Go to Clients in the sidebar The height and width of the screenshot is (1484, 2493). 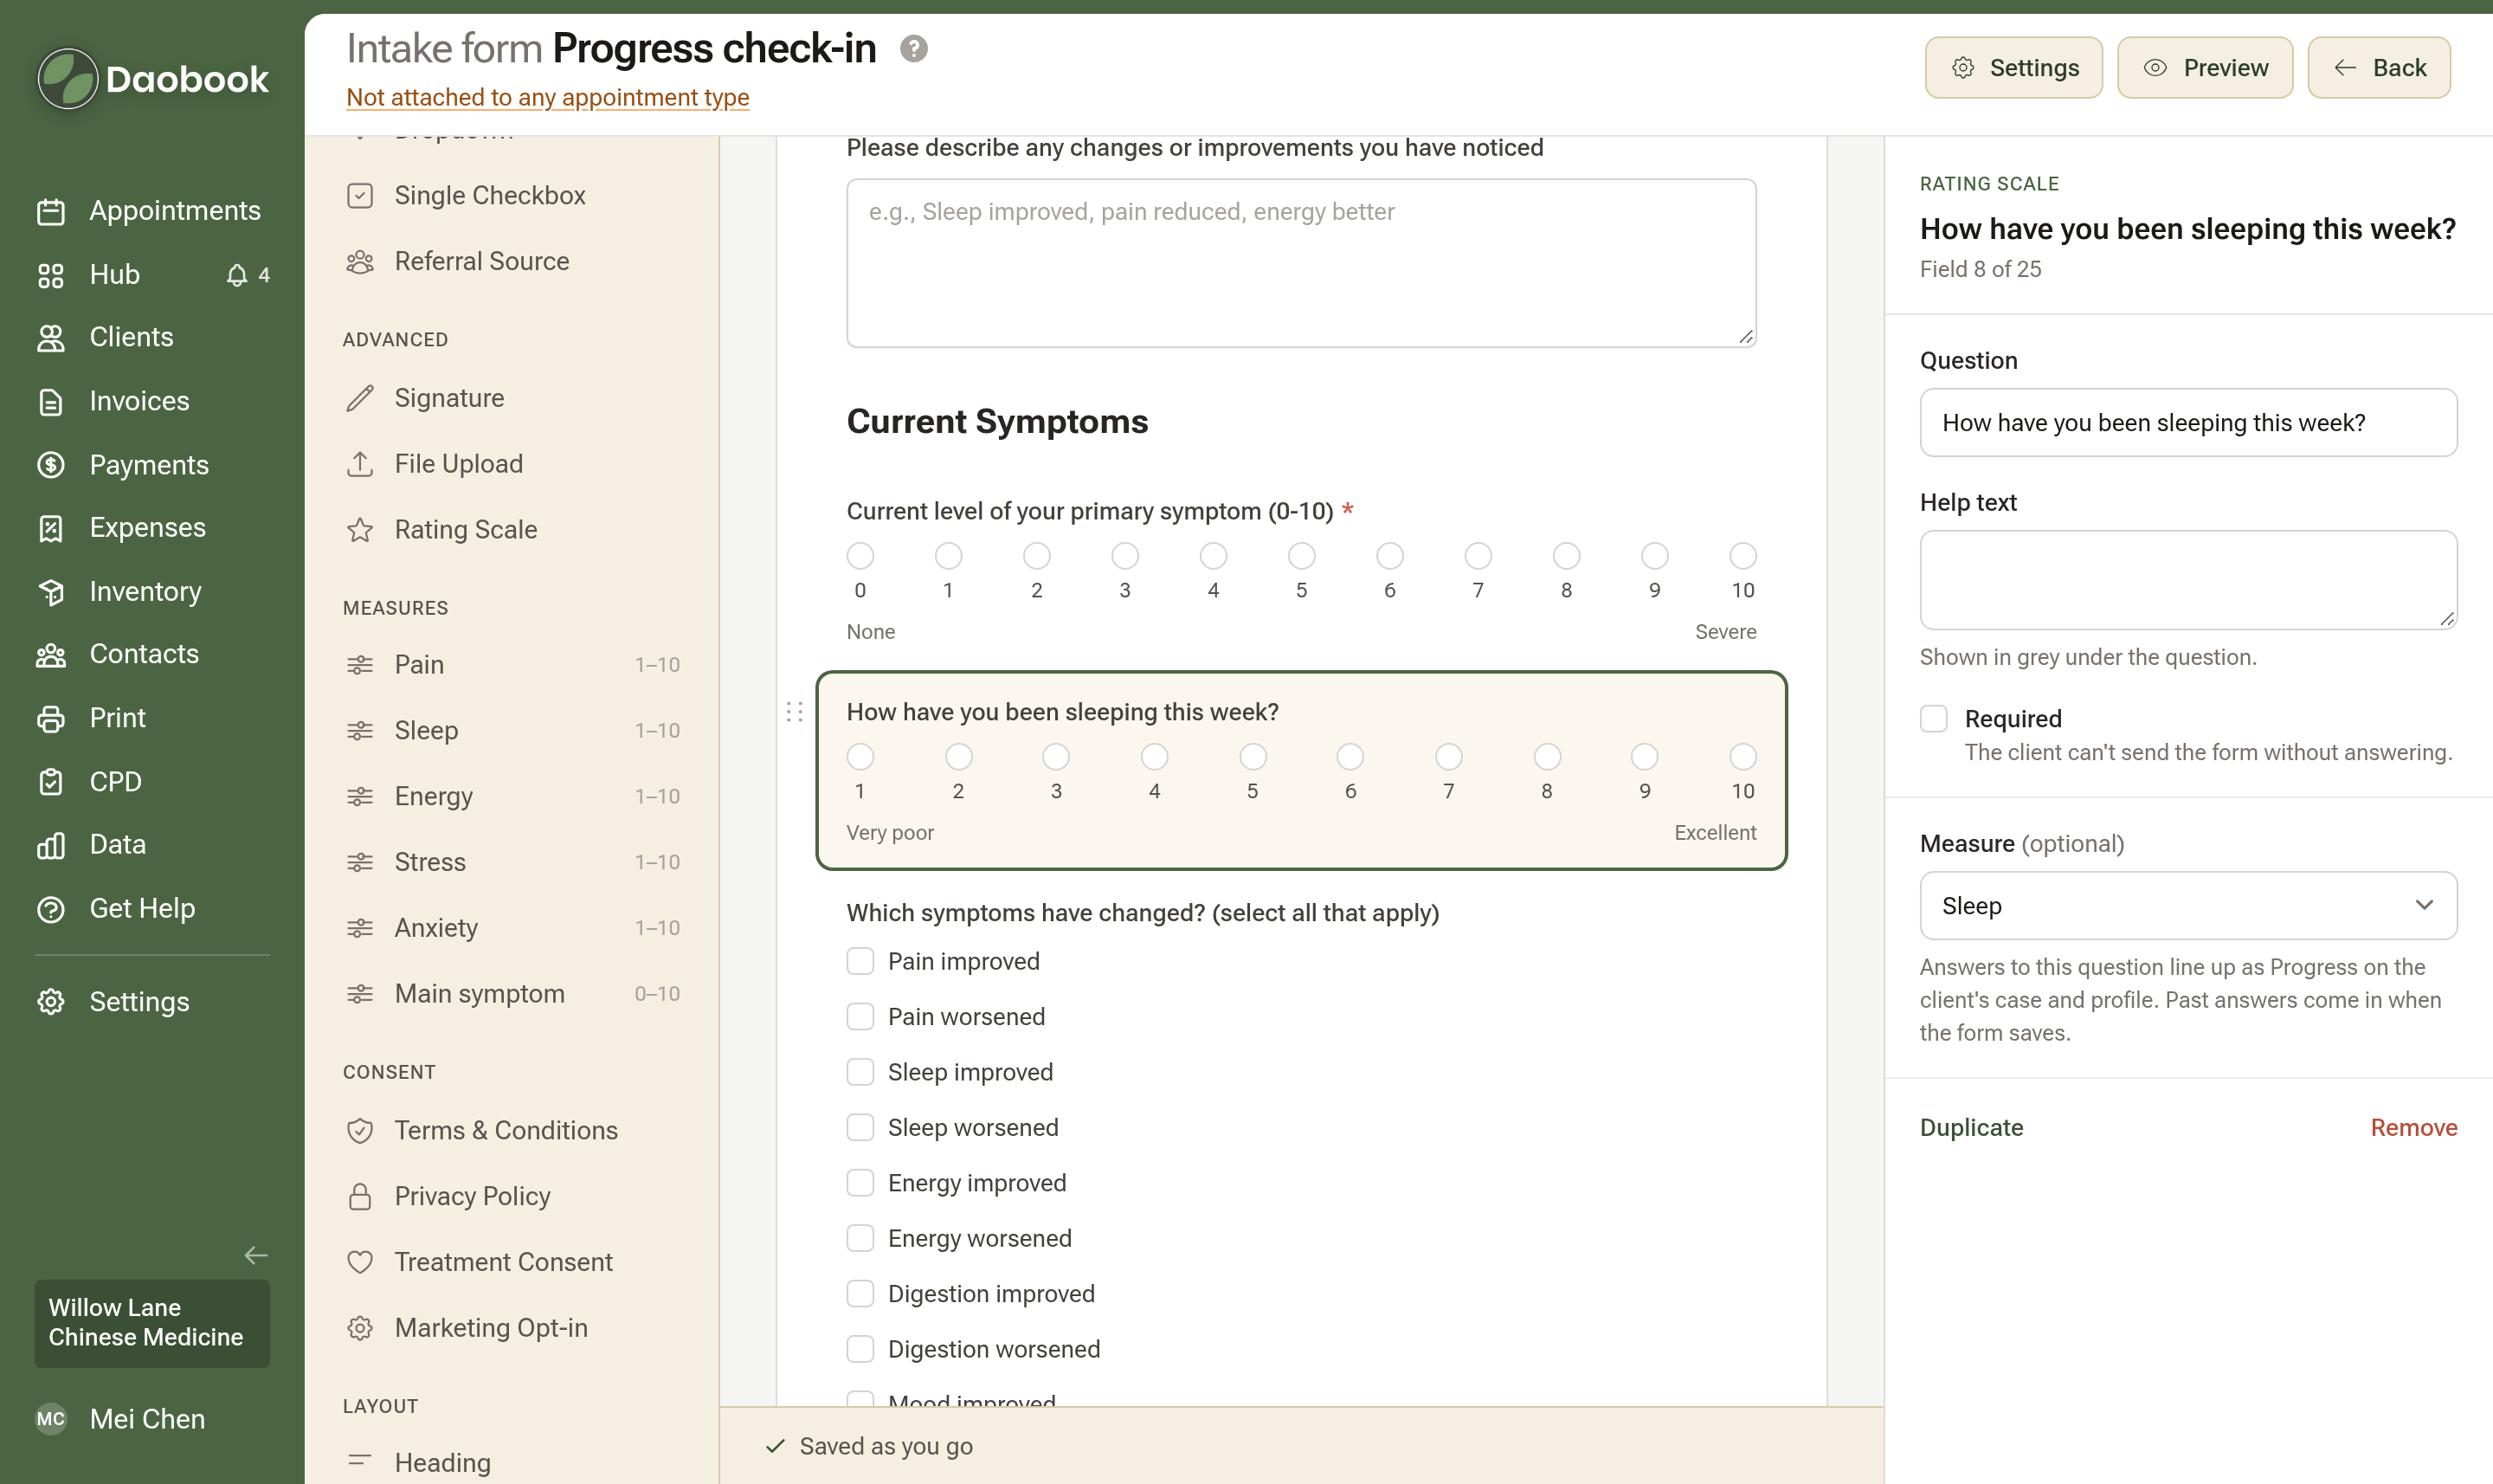(x=152, y=338)
